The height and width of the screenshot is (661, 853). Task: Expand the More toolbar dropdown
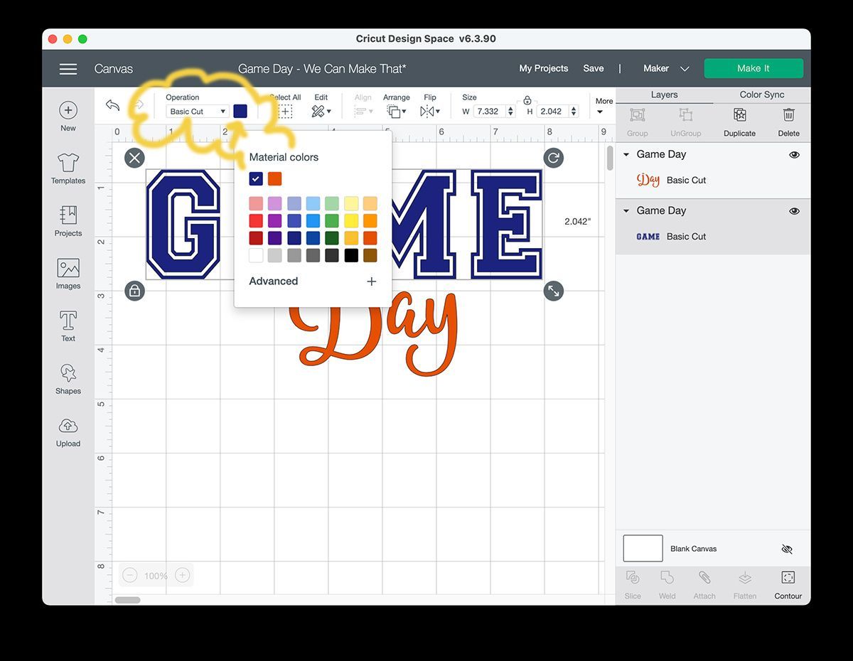(x=603, y=106)
